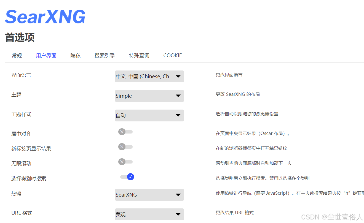364x223 pixels.
Task: Expand the 热键 SearXNG dropdown
Action: [x=149, y=195]
